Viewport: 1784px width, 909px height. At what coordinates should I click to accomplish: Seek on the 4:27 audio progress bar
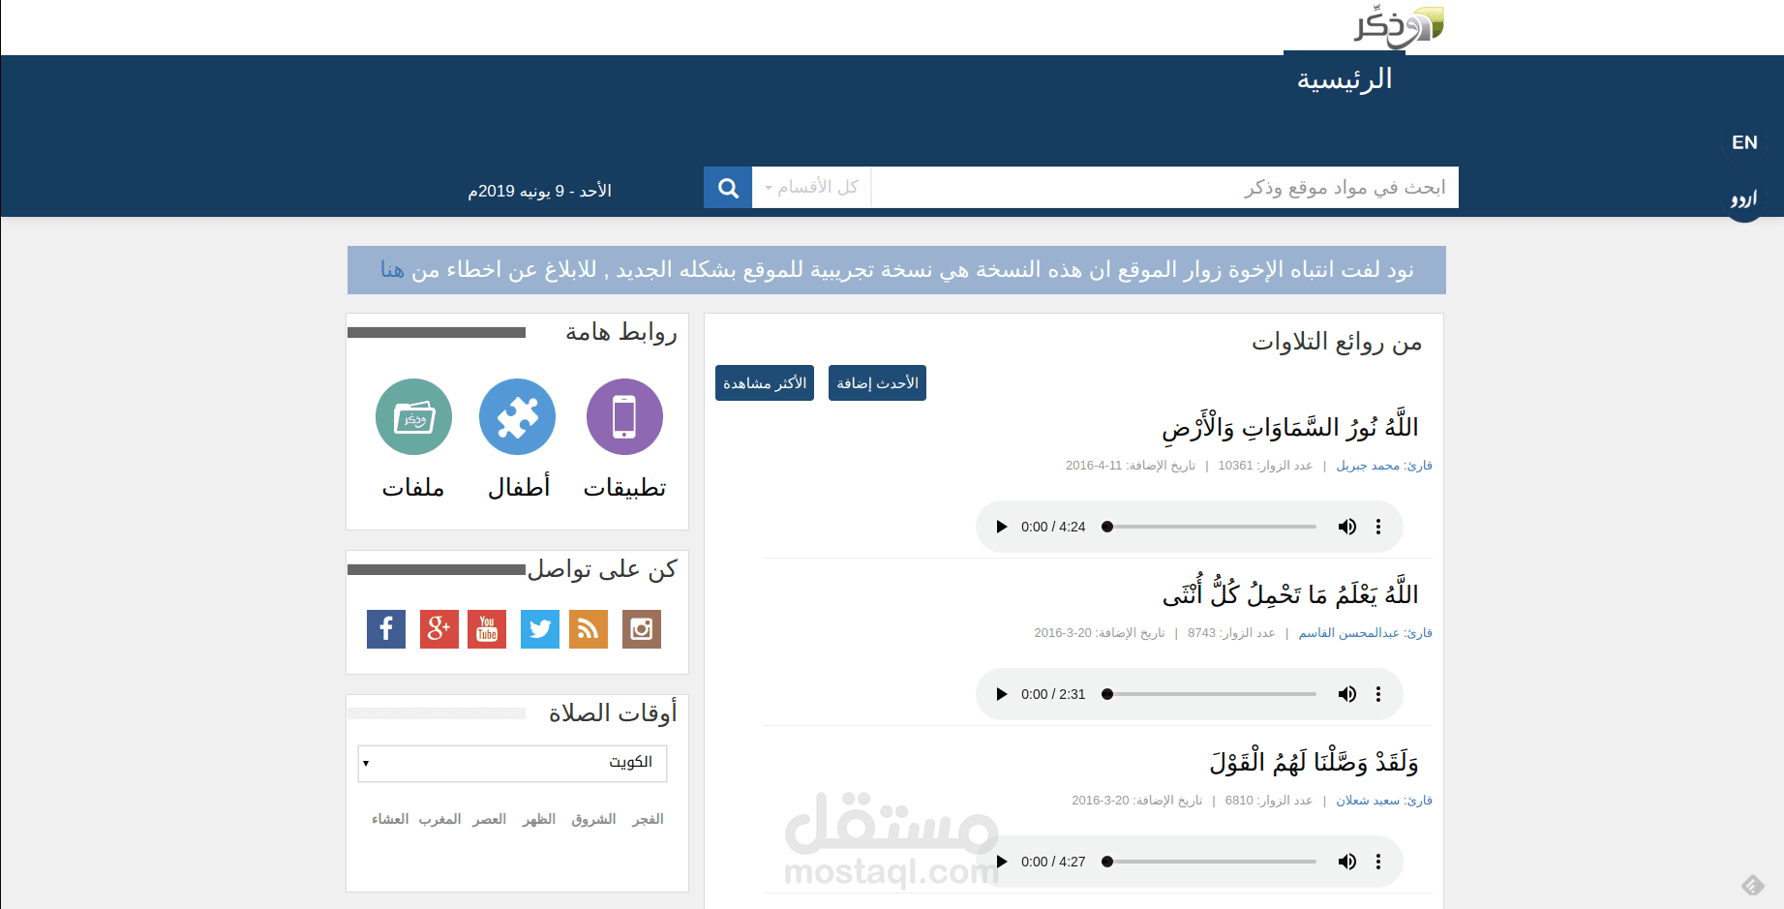(x=1210, y=862)
